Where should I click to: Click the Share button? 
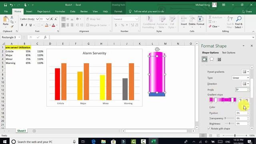(x=247, y=12)
